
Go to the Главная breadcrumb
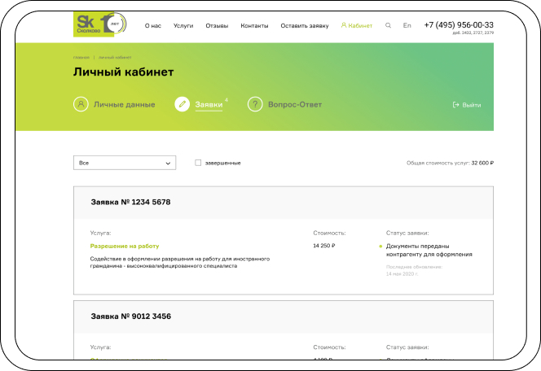click(81, 58)
